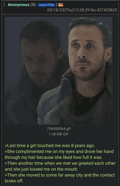Click the 1.48 MB GIF file info
Viewport: 120px width, 186px height.
pos(59,134)
